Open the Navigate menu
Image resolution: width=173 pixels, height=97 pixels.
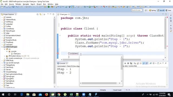tap(26, 4)
